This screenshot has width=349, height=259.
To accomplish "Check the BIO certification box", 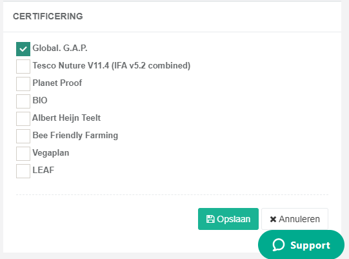I will [x=23, y=101].
